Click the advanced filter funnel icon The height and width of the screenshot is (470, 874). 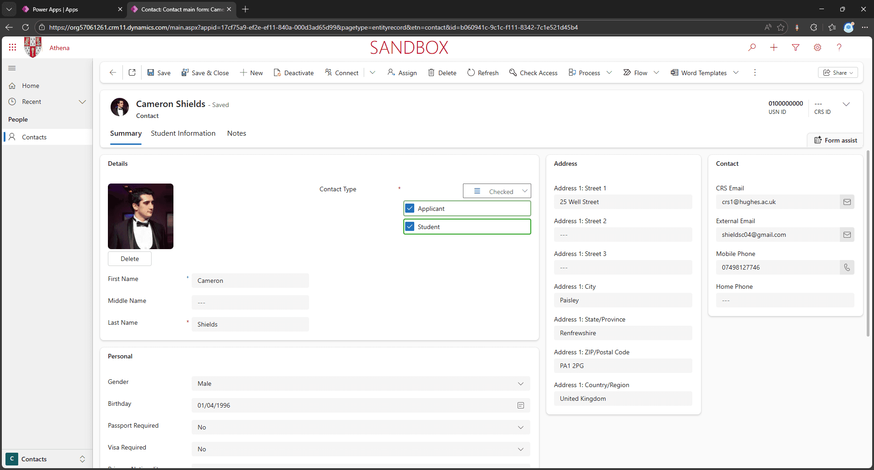796,47
